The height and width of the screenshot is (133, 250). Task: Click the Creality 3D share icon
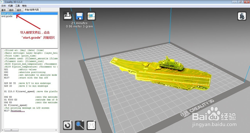point(91,16)
